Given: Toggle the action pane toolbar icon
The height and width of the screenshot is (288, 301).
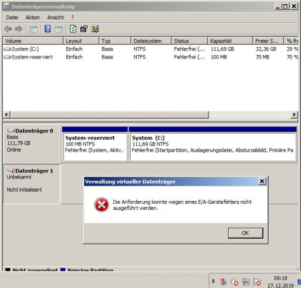Looking at the screenshot, I should coord(59,30).
